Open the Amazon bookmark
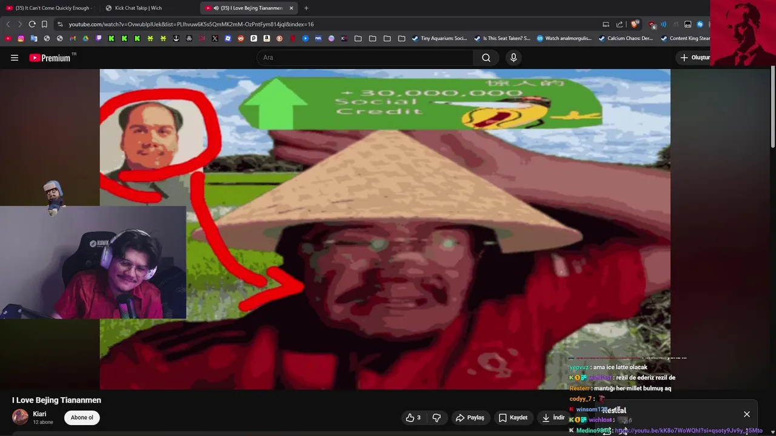Image resolution: width=776 pixels, height=436 pixels. (x=267, y=38)
